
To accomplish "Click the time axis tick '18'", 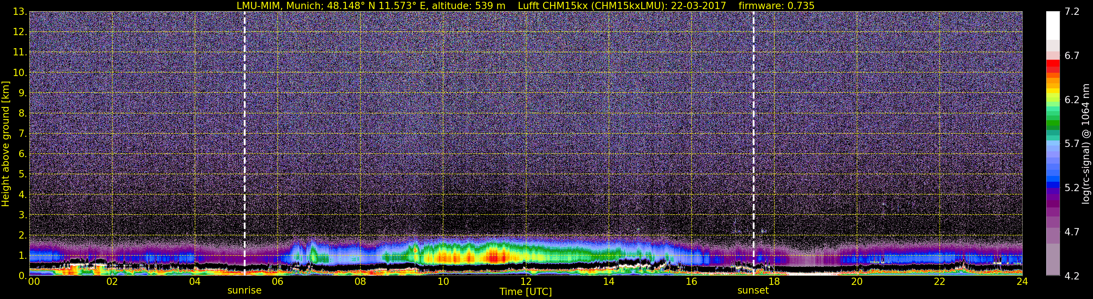I will (x=774, y=282).
